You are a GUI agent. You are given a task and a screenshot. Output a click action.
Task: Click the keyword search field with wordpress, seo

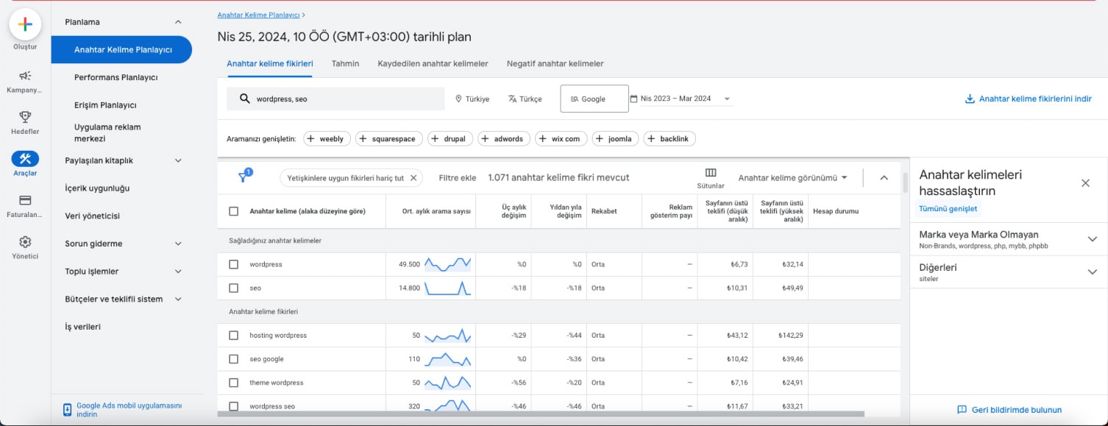335,99
